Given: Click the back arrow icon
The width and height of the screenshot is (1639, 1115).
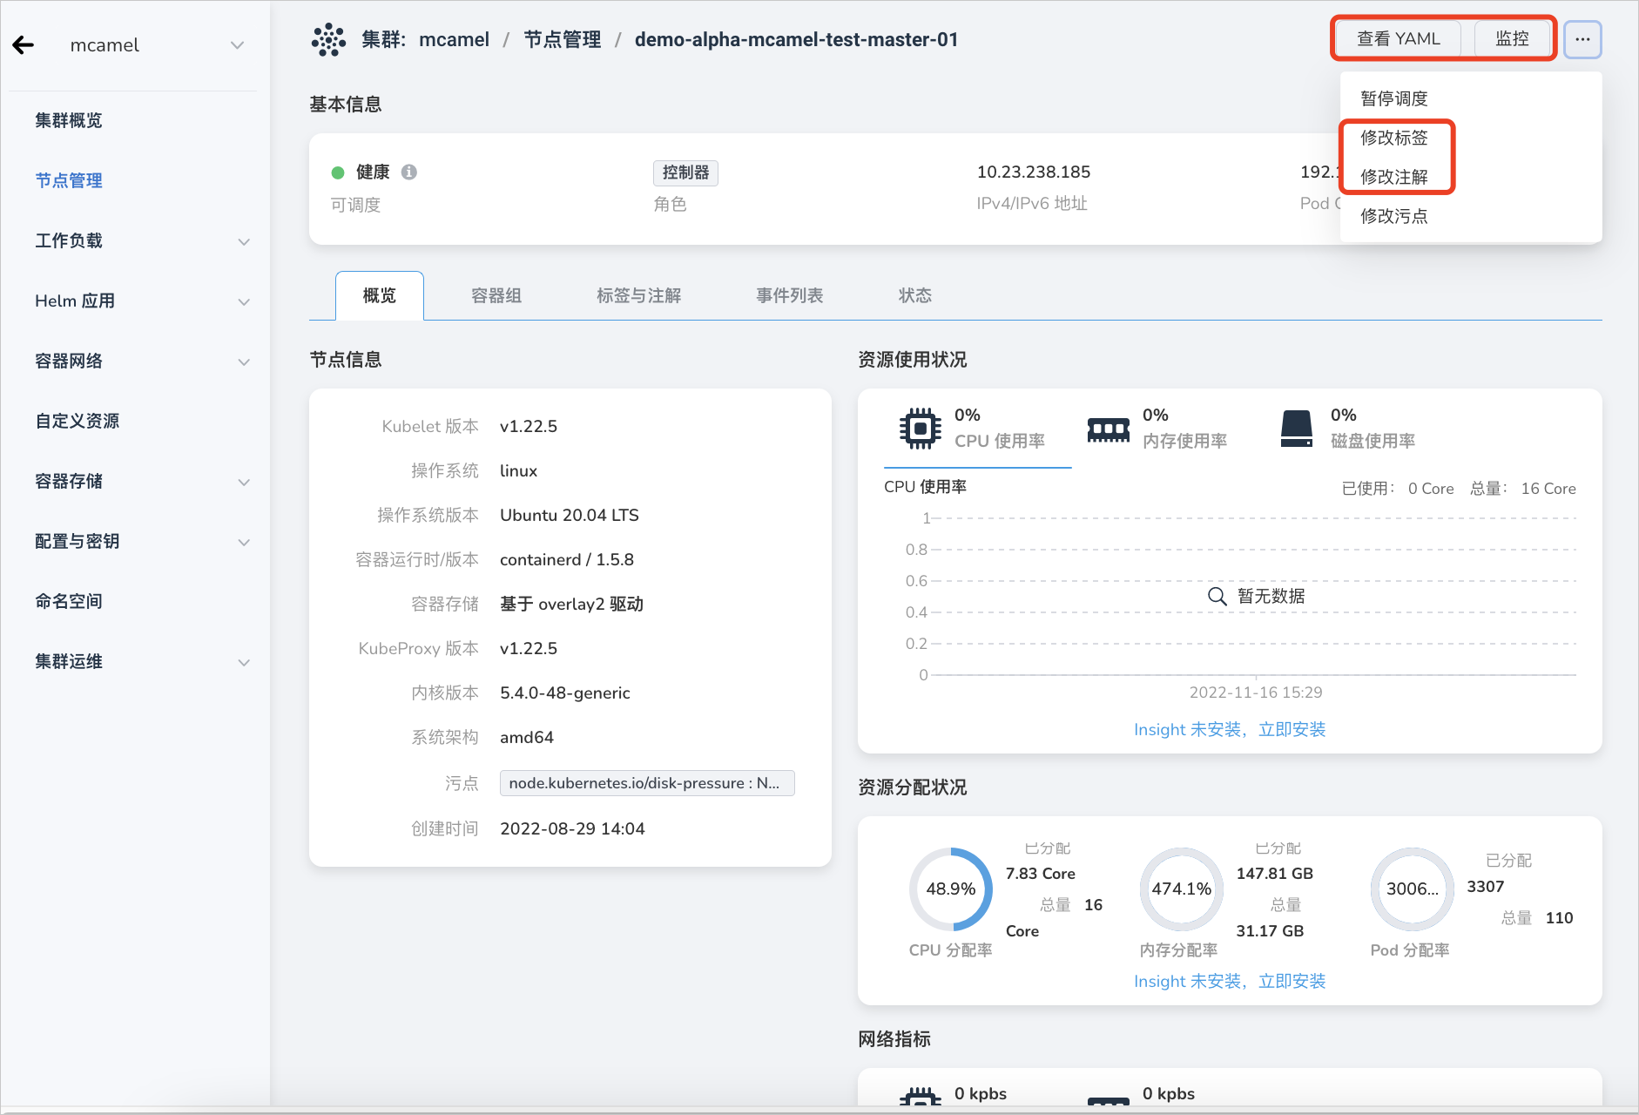Looking at the screenshot, I should click(x=24, y=45).
